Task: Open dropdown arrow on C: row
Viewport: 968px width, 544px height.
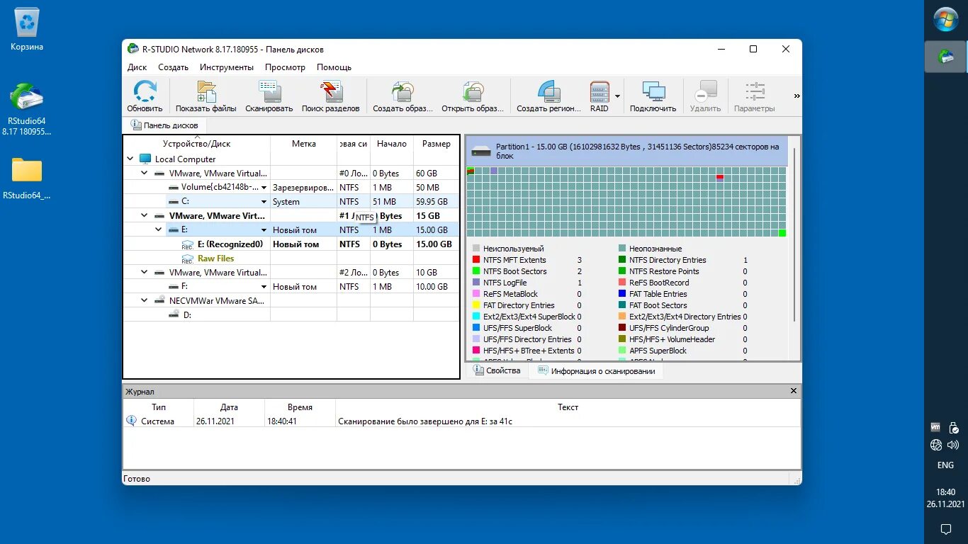Action: (264, 202)
